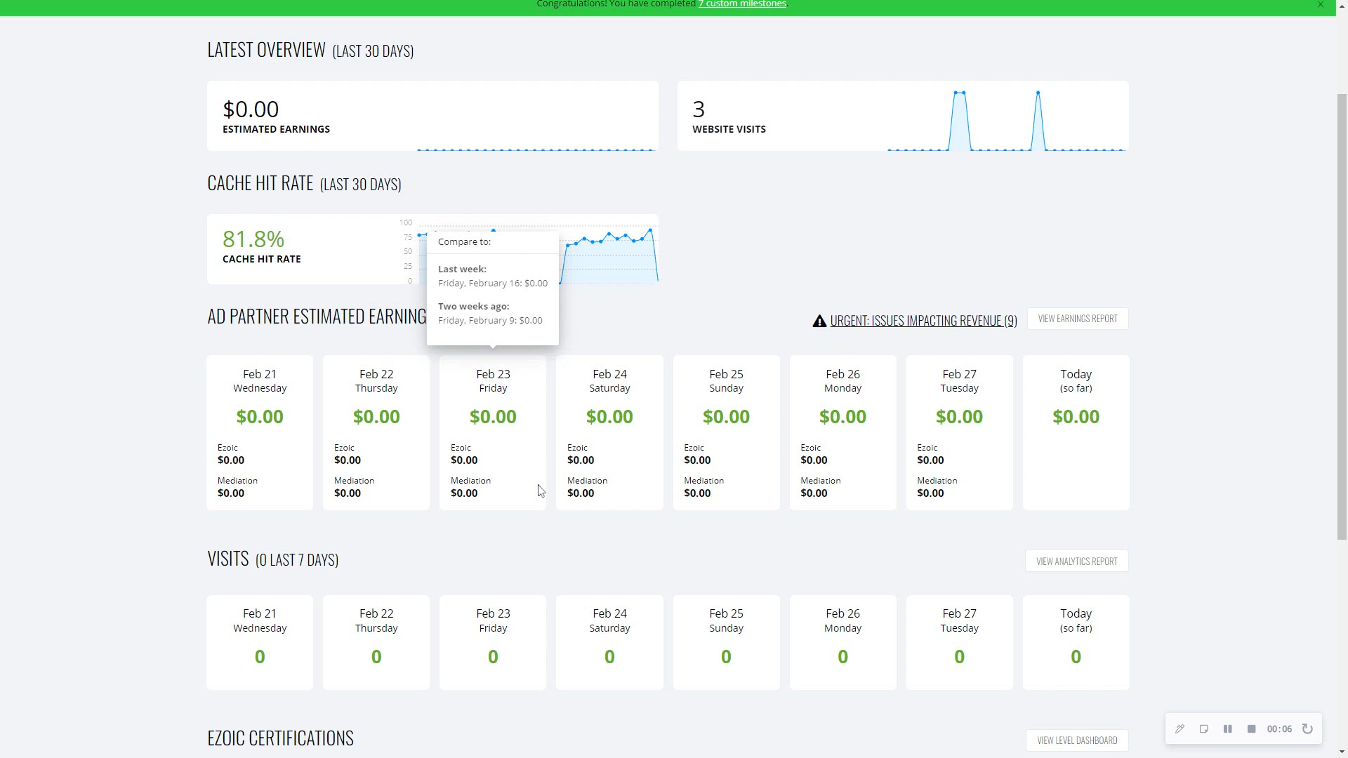Click View Level Dashboard button
Image resolution: width=1348 pixels, height=758 pixels.
click(x=1076, y=740)
